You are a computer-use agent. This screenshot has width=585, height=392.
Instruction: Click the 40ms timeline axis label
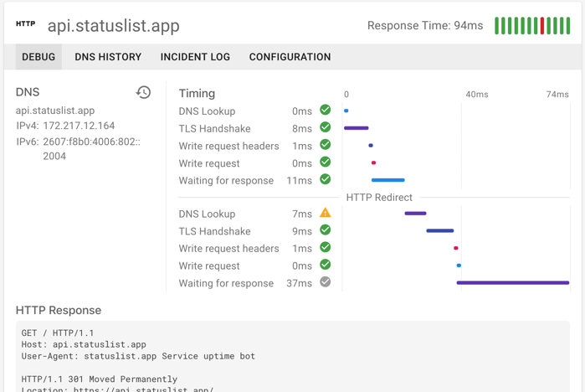477,95
